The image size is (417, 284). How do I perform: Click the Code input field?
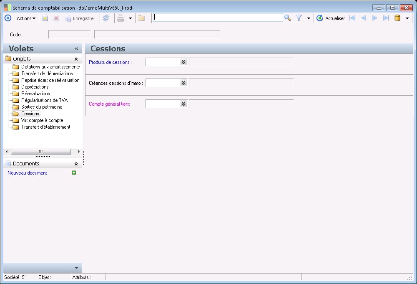coord(69,34)
